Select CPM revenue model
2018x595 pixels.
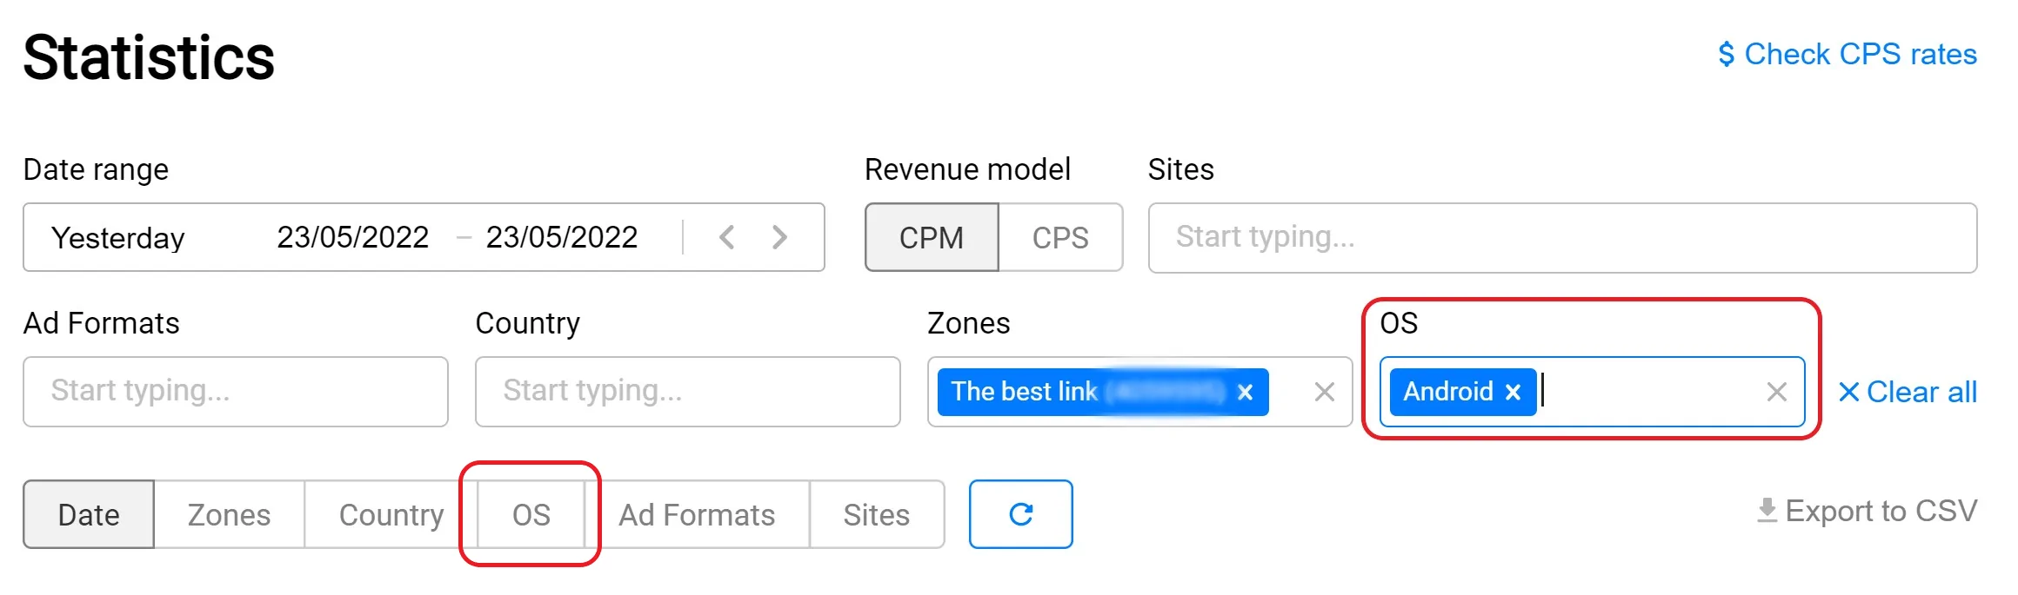931,237
